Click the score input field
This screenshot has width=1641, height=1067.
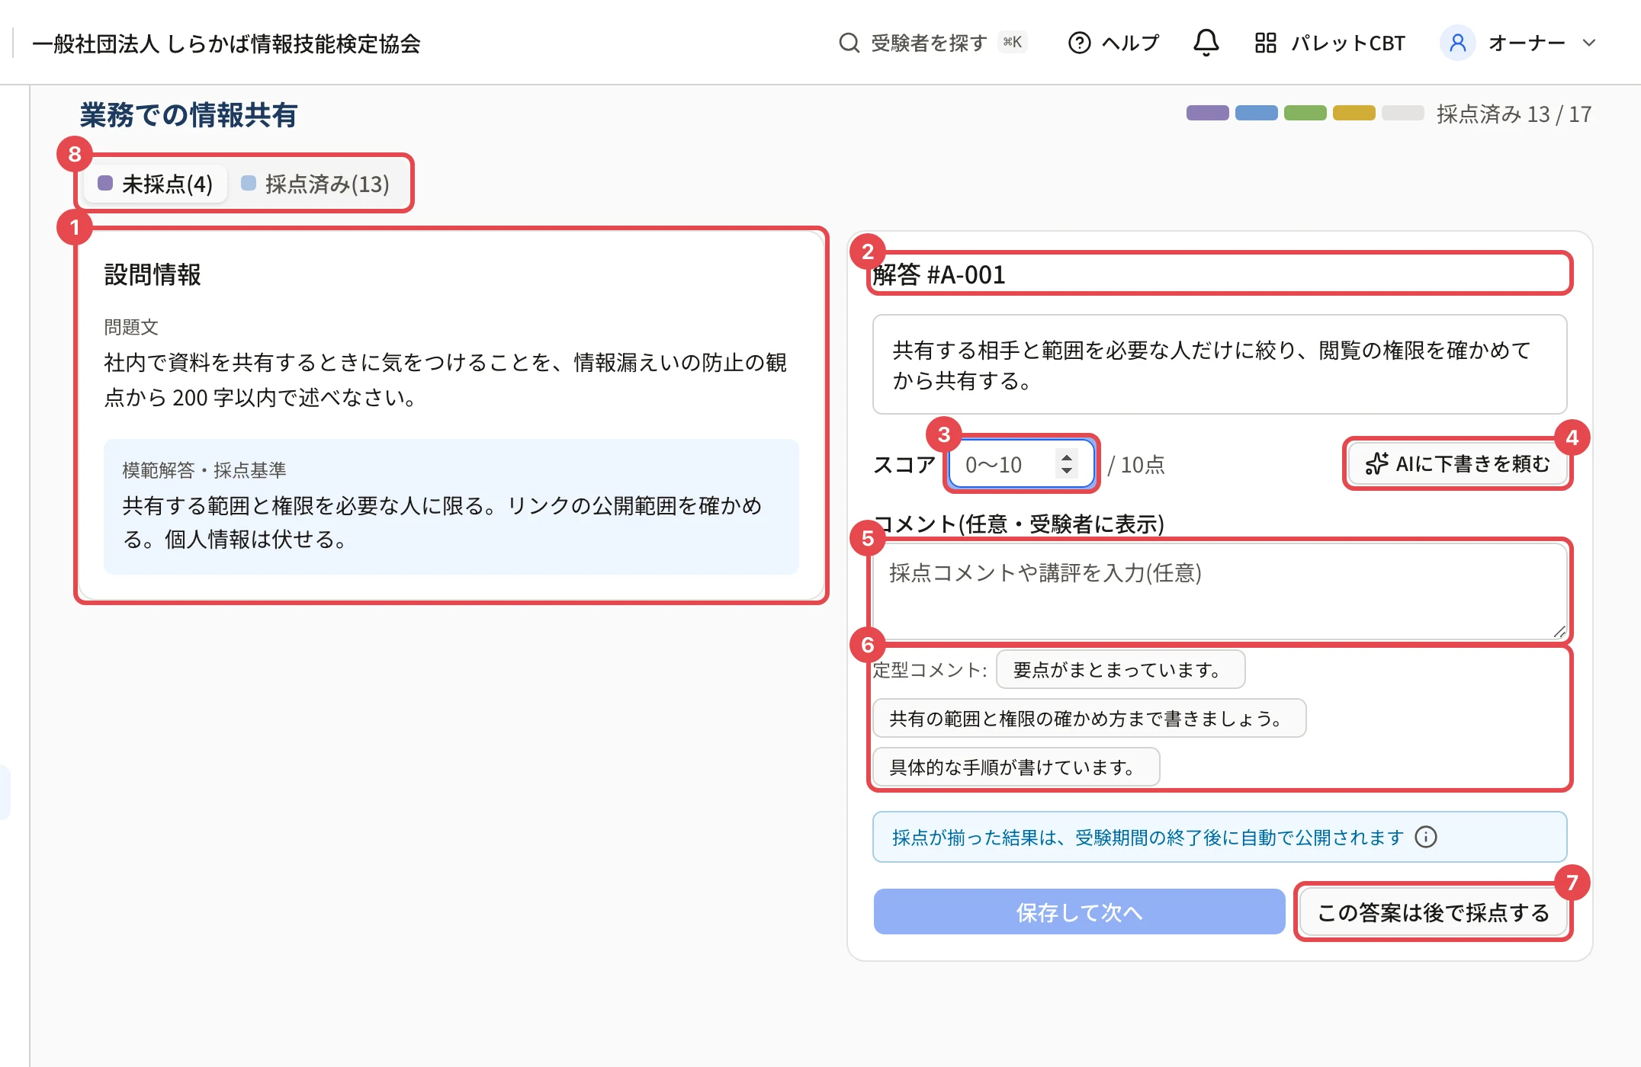tap(1020, 464)
